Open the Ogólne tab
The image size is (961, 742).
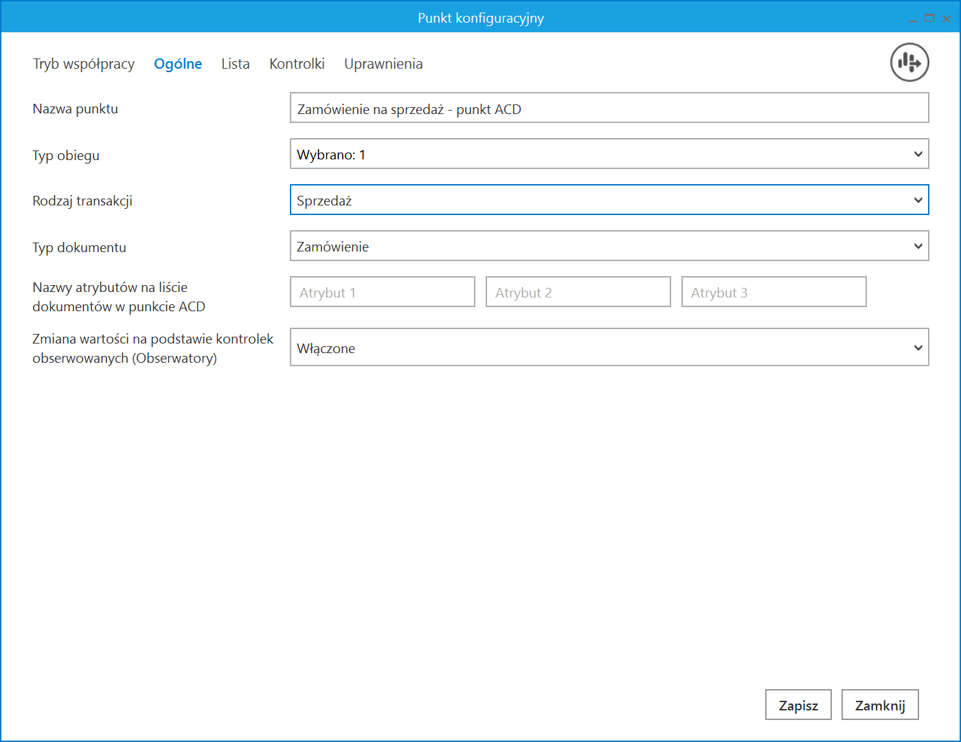click(178, 64)
